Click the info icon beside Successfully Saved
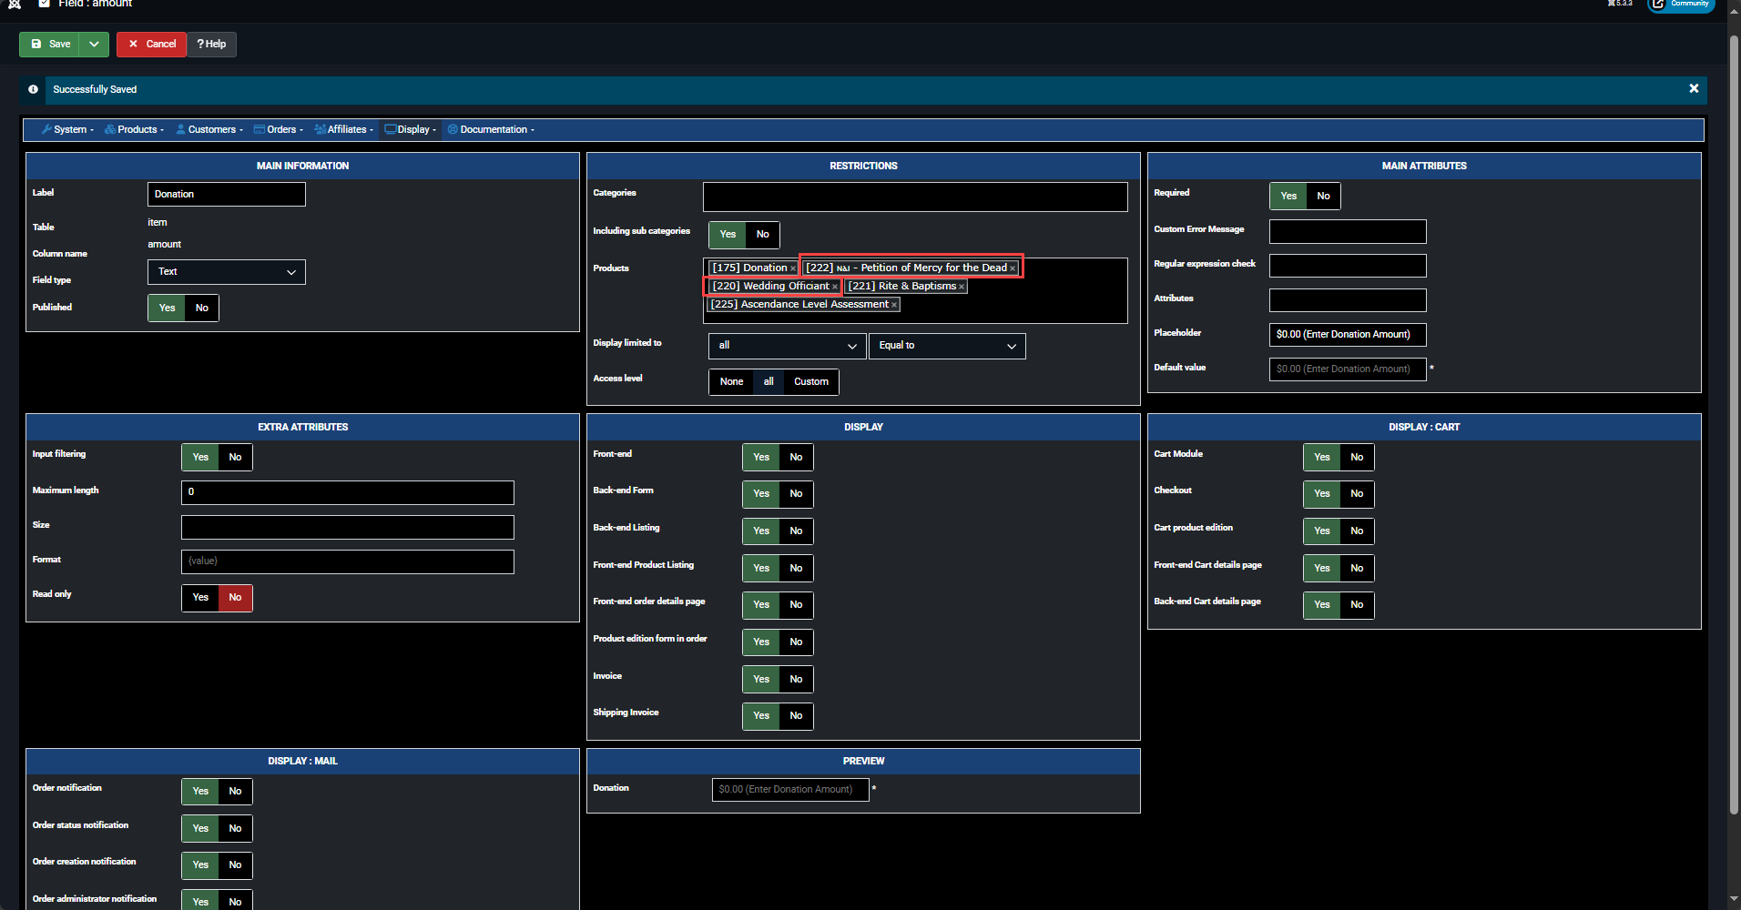 (33, 89)
